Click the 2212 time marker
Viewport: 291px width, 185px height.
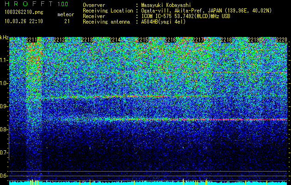(x=59, y=40)
